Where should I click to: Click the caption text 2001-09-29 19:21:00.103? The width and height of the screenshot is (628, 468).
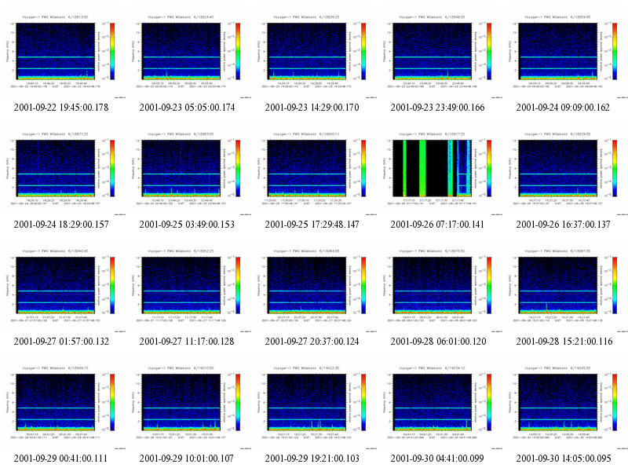click(x=312, y=459)
